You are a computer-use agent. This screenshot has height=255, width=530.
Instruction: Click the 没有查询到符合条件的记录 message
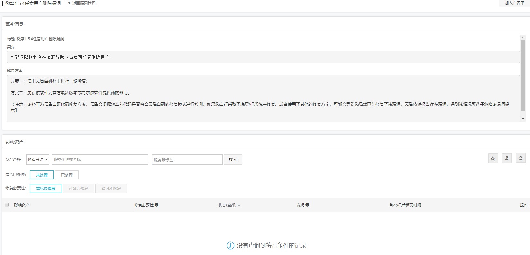(x=271, y=246)
